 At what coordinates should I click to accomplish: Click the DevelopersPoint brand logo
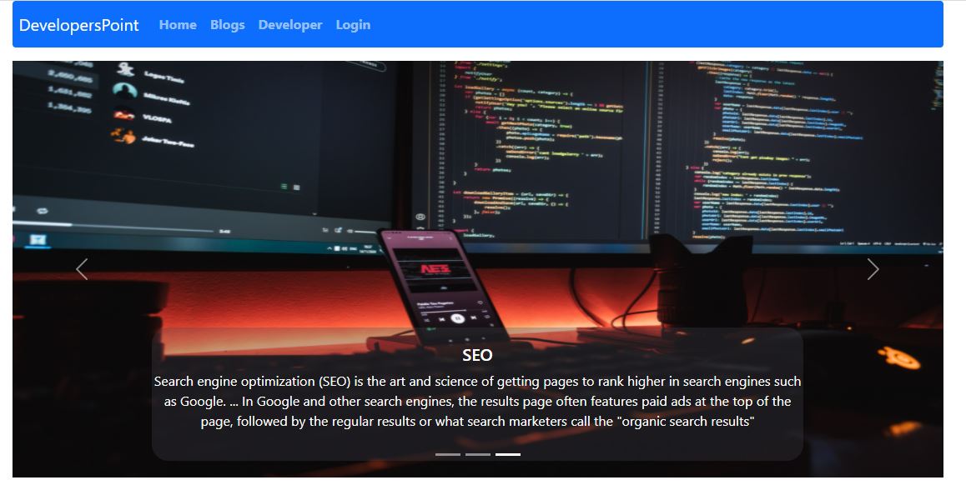79,25
